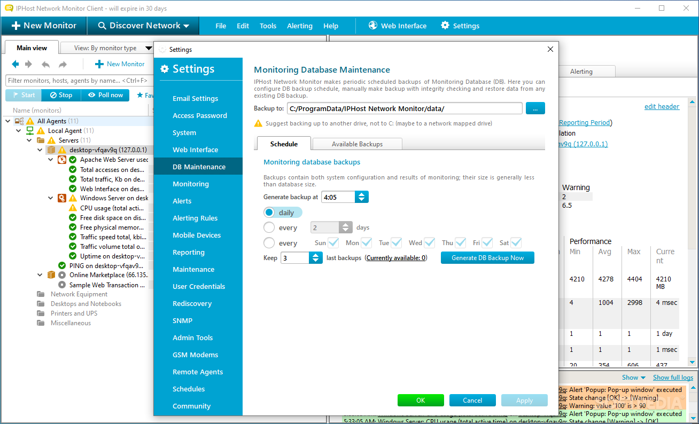Open Alerting Rules in the settings sidebar
Image resolution: width=699 pixels, height=424 pixels.
point(195,218)
